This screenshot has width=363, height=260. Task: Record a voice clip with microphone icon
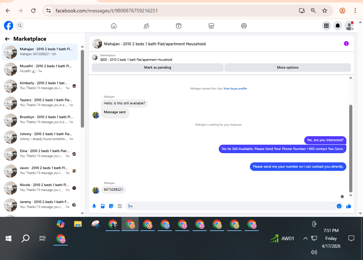[x=94, y=206]
